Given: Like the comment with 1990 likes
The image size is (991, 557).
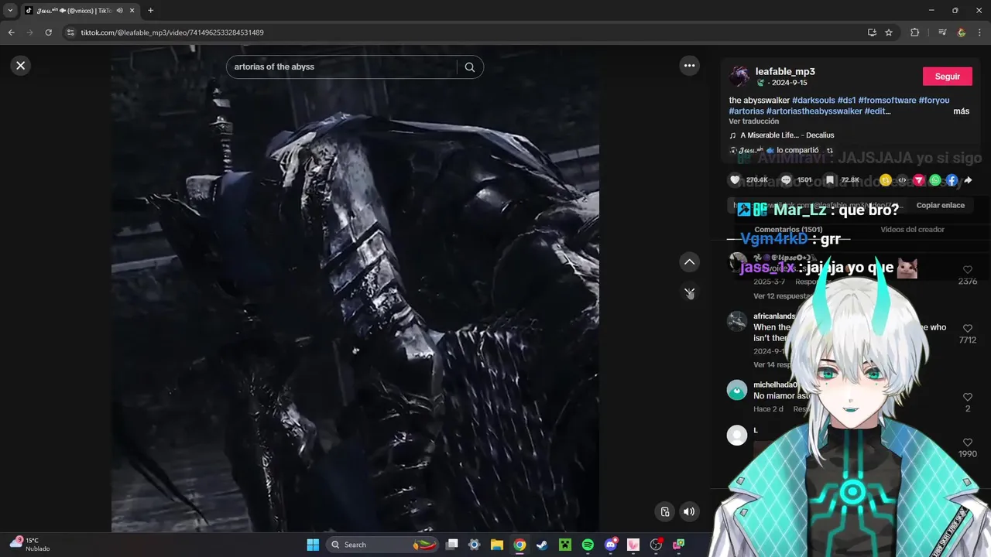Looking at the screenshot, I should 967,443.
